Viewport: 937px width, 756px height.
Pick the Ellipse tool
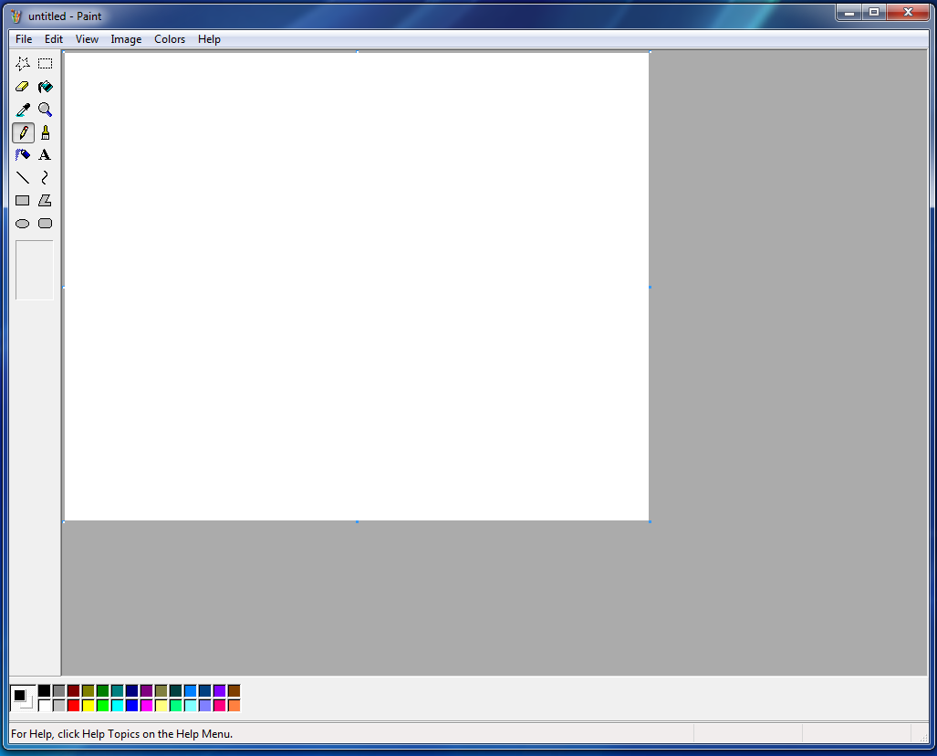pyautogui.click(x=22, y=223)
